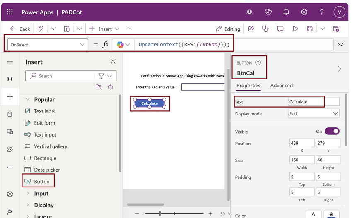352x218 pixels.
Task: Toggle the Visible switch off
Action: 332,131
